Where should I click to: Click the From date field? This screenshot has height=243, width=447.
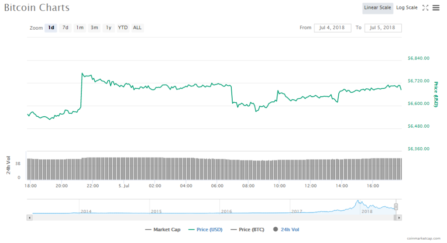click(332, 28)
